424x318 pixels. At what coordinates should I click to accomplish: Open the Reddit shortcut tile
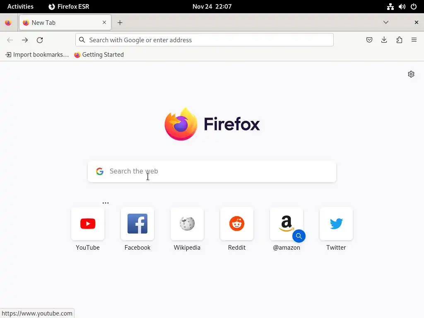click(x=236, y=224)
